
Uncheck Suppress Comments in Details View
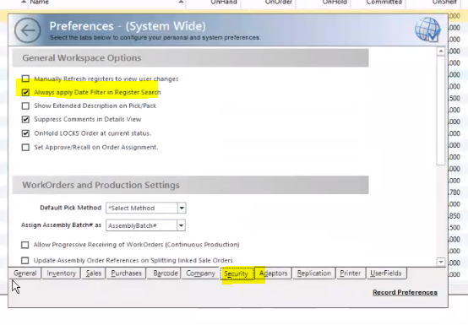[x=25, y=119]
